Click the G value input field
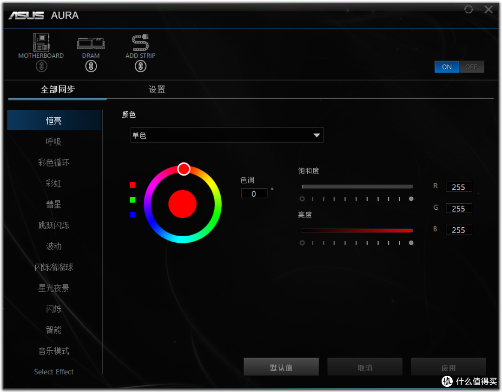Screen dimensions: 502x392 tap(459, 208)
